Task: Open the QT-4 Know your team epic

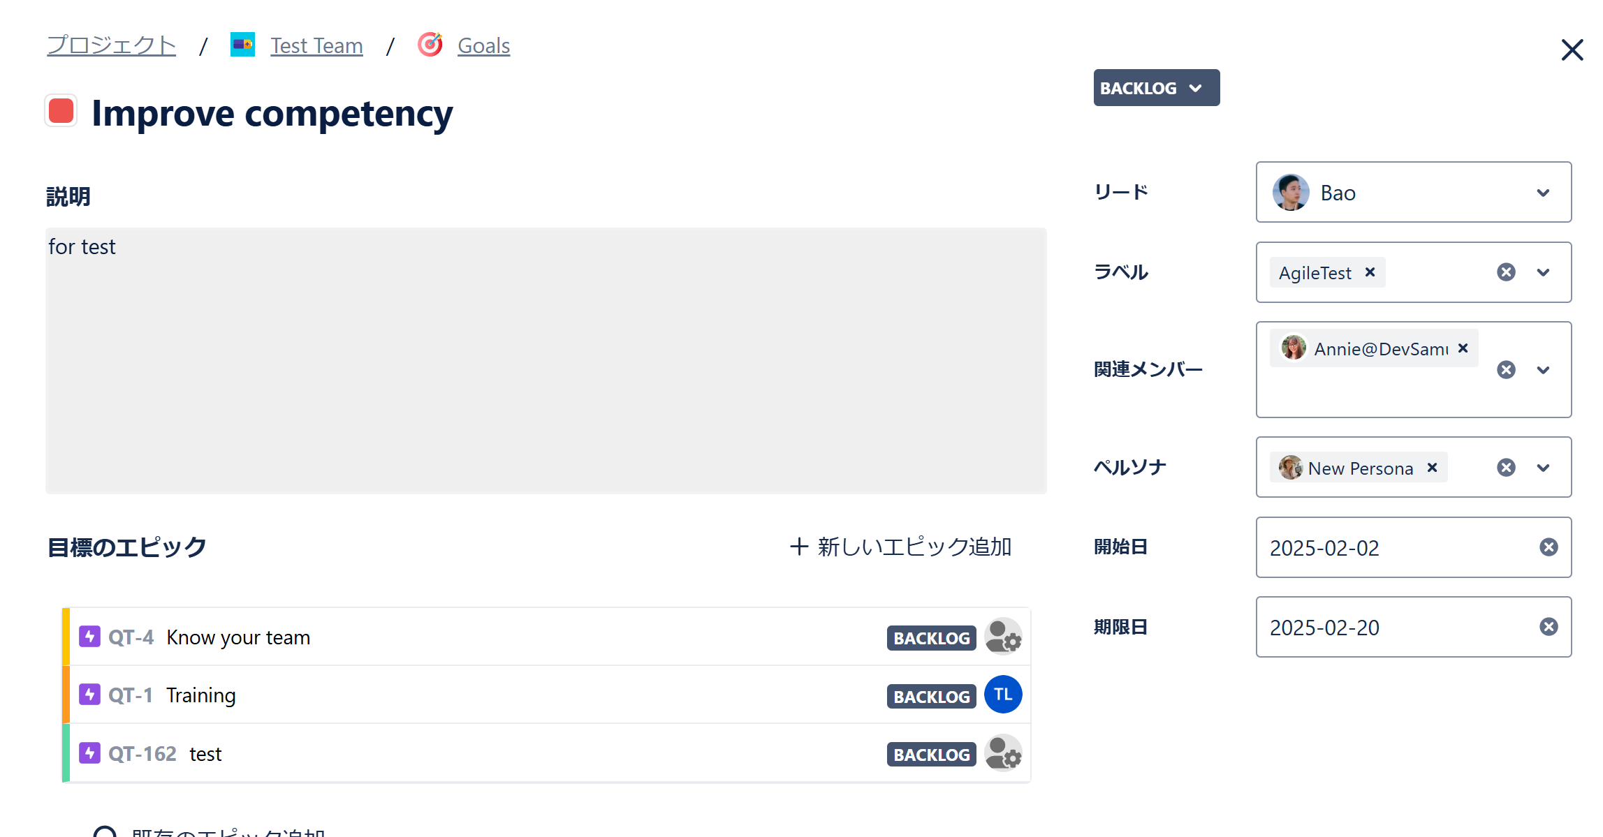Action: (238, 637)
